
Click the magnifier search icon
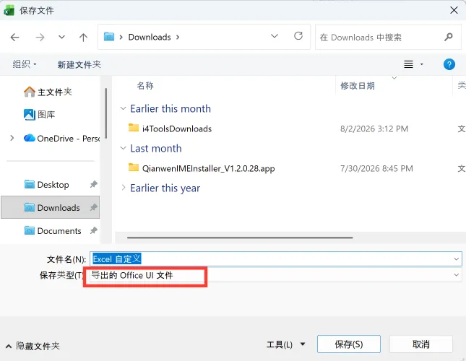pyautogui.click(x=449, y=37)
